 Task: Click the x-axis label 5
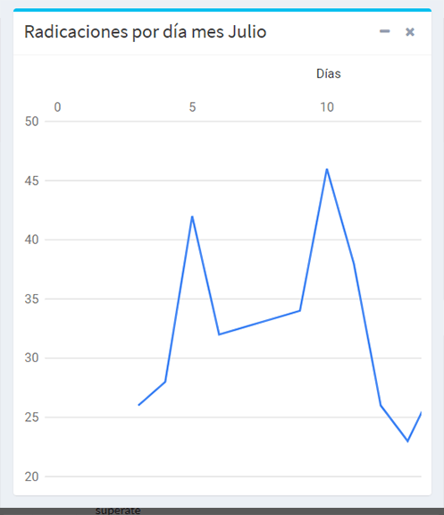pyautogui.click(x=192, y=107)
